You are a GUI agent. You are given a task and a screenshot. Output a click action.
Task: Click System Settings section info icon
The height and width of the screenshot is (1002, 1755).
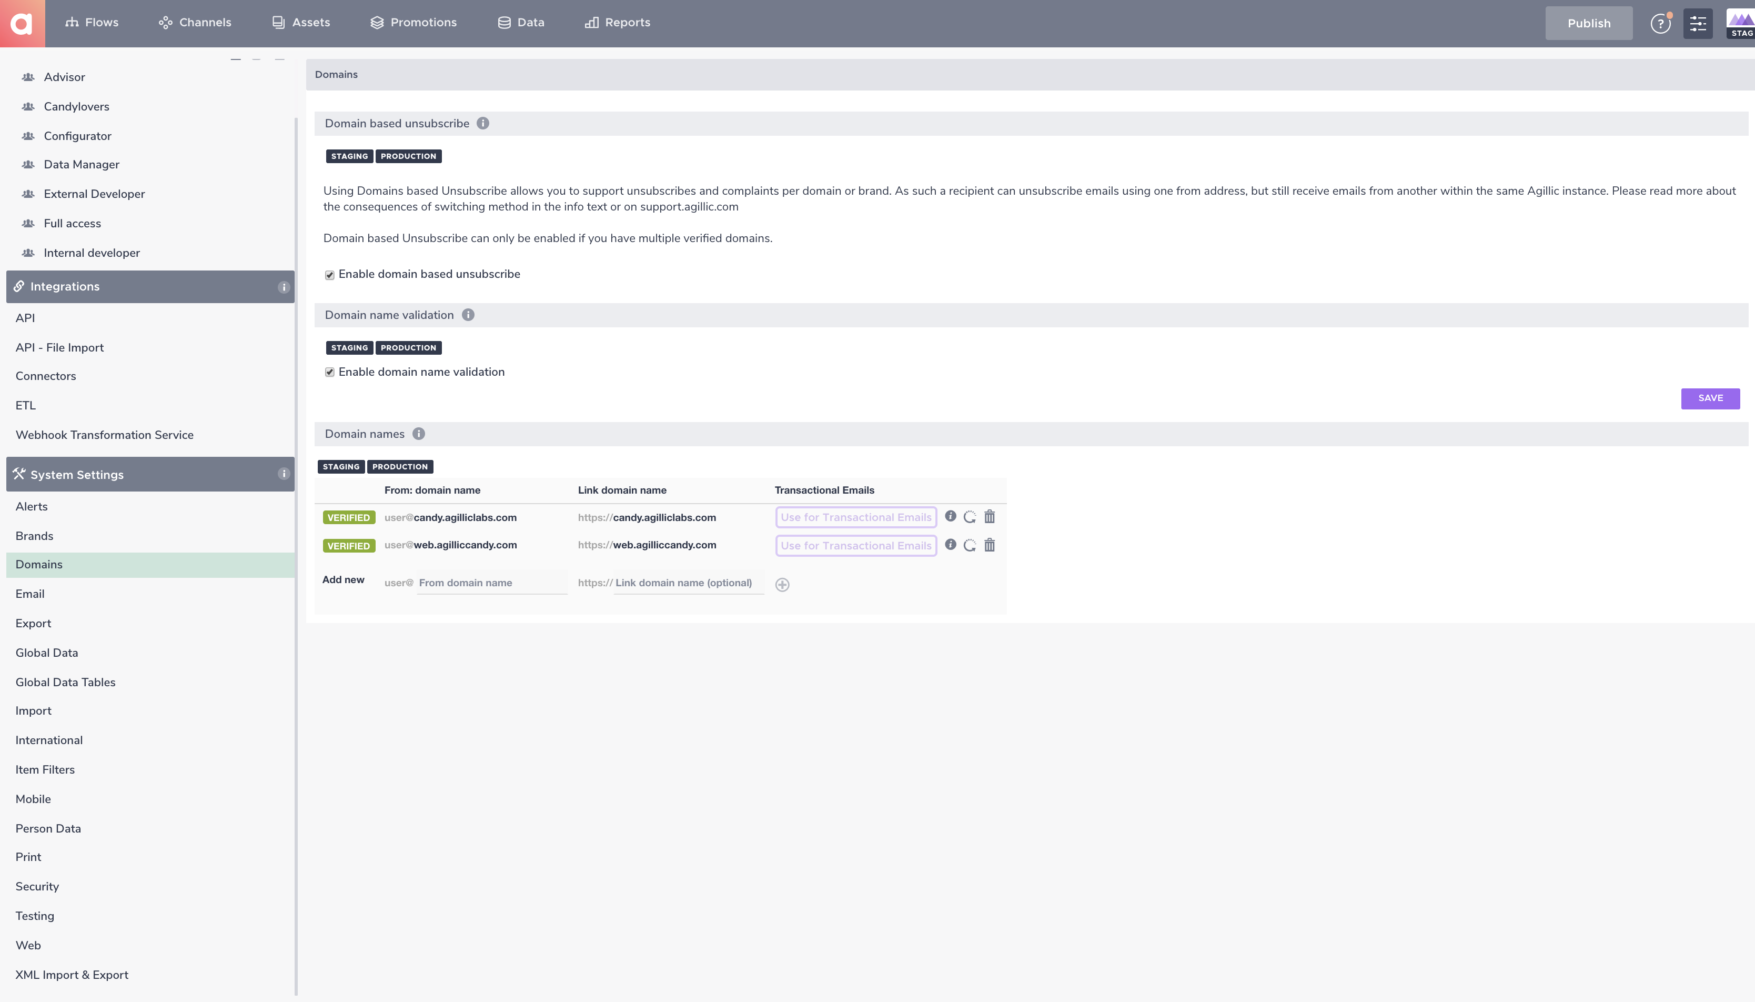point(284,474)
